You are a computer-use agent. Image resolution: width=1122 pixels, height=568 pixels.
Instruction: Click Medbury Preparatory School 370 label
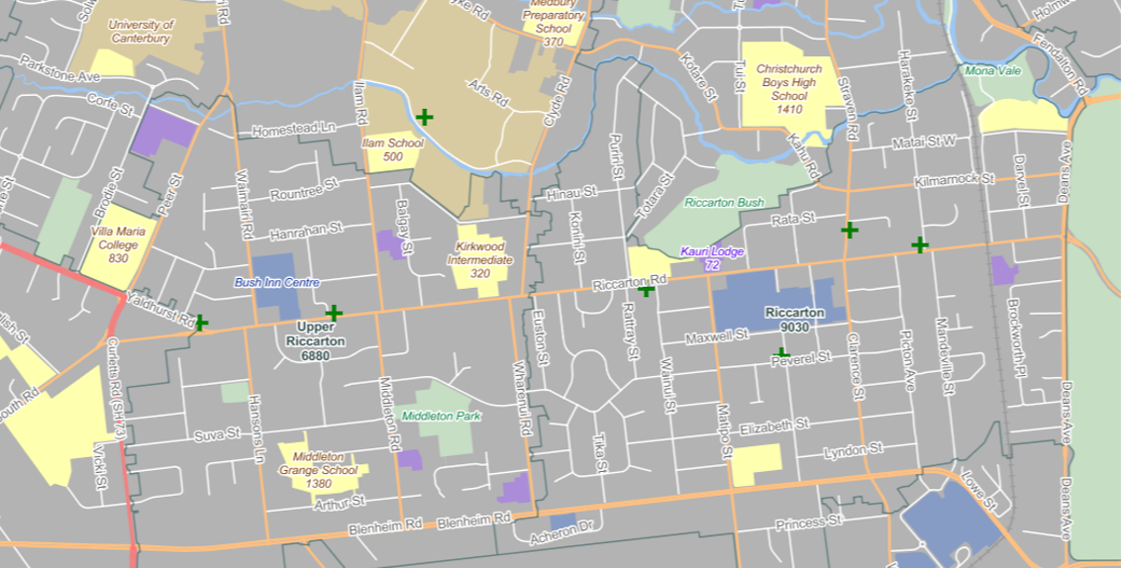554,22
